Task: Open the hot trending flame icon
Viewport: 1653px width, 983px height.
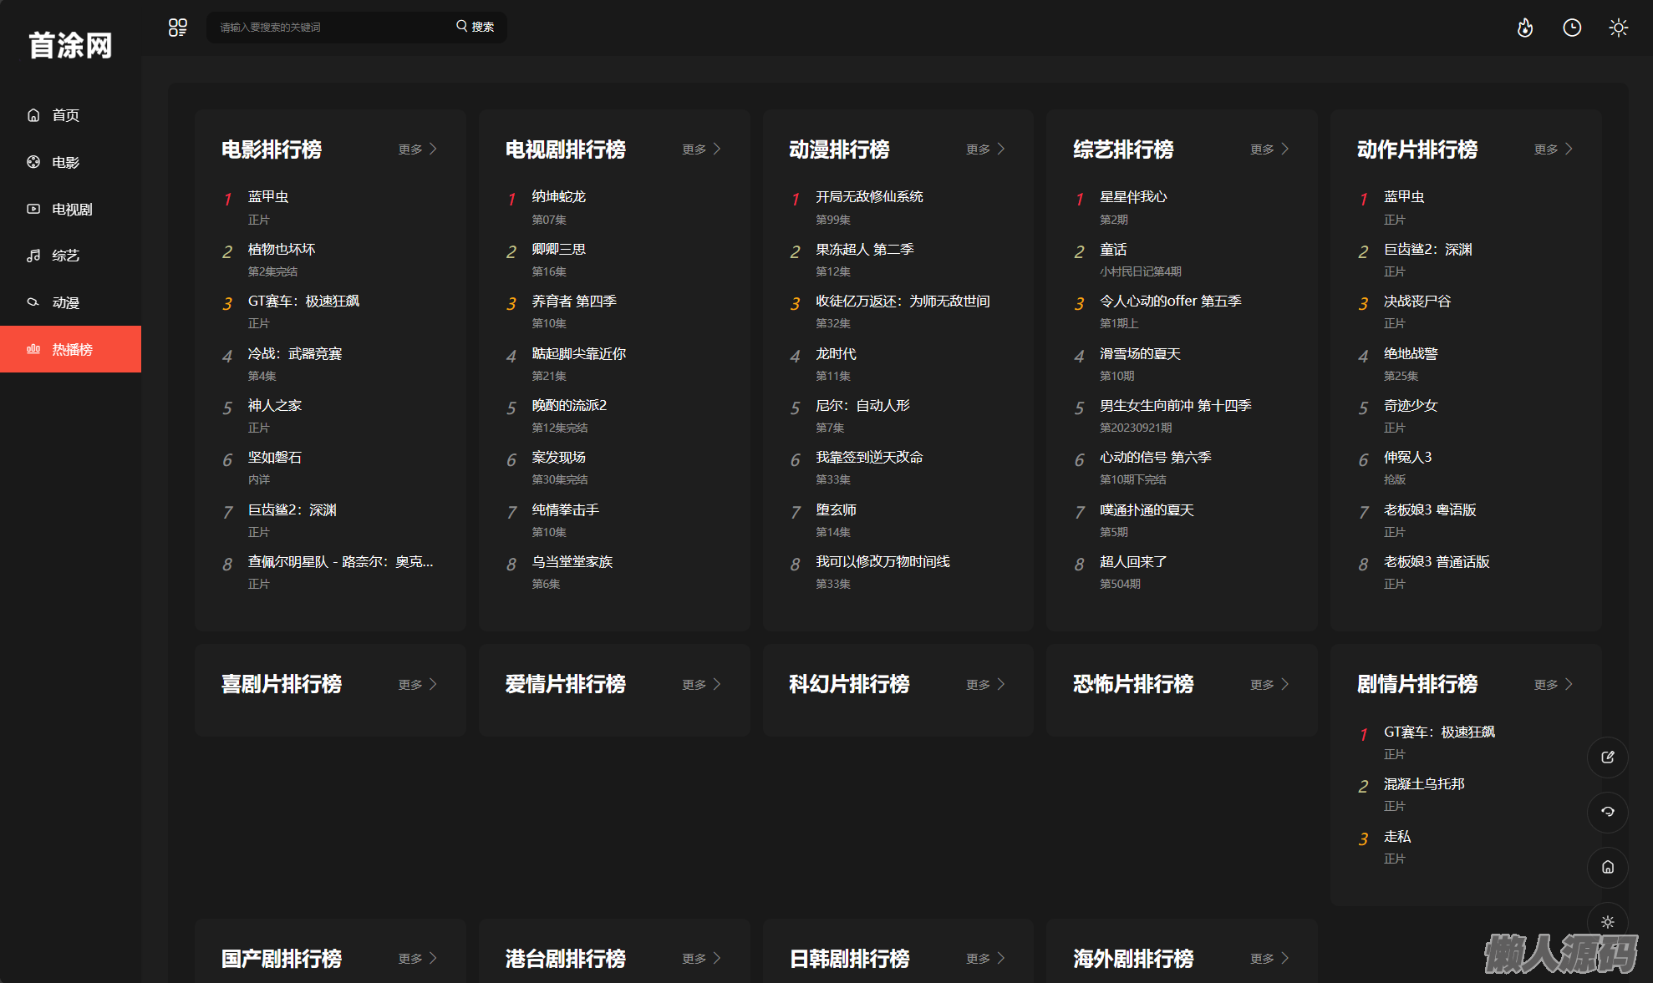Action: point(1525,28)
